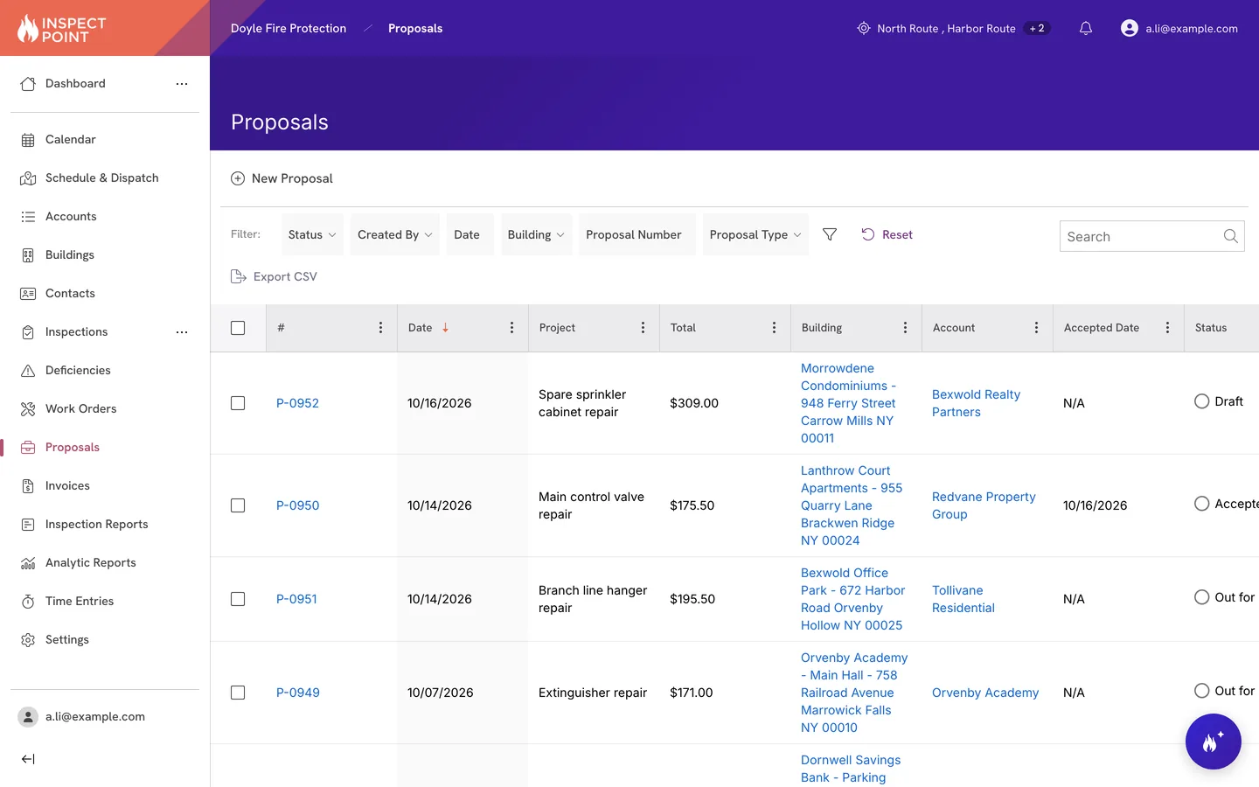
Task: Open Invoices from the sidebar
Action: [67, 486]
